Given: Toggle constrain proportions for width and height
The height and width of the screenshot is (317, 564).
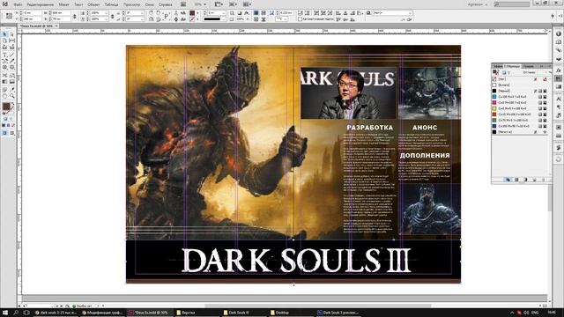Looking at the screenshot, I should point(74,16).
